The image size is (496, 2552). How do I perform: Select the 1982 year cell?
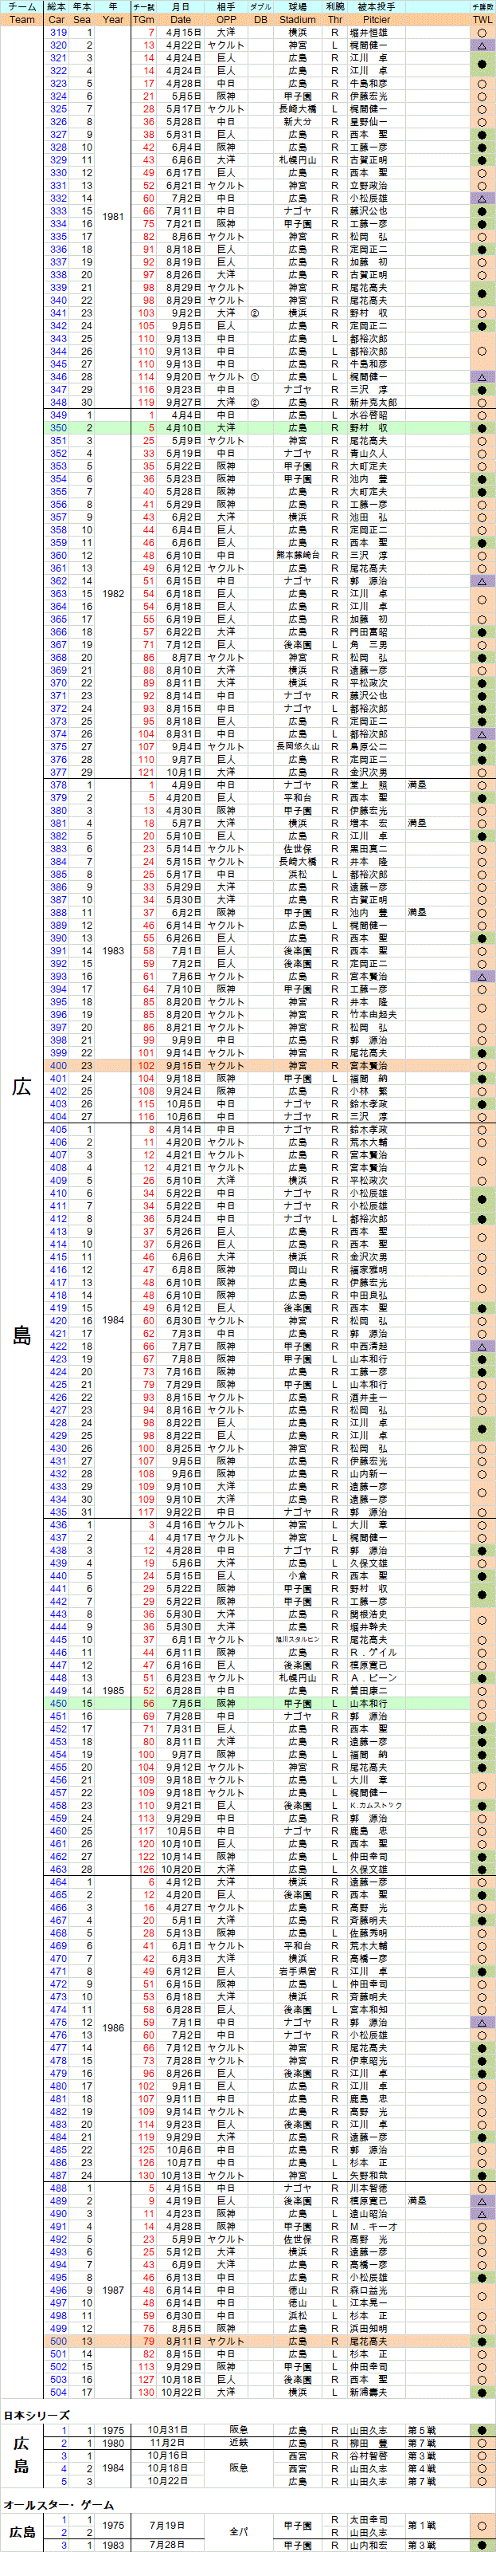click(x=113, y=593)
